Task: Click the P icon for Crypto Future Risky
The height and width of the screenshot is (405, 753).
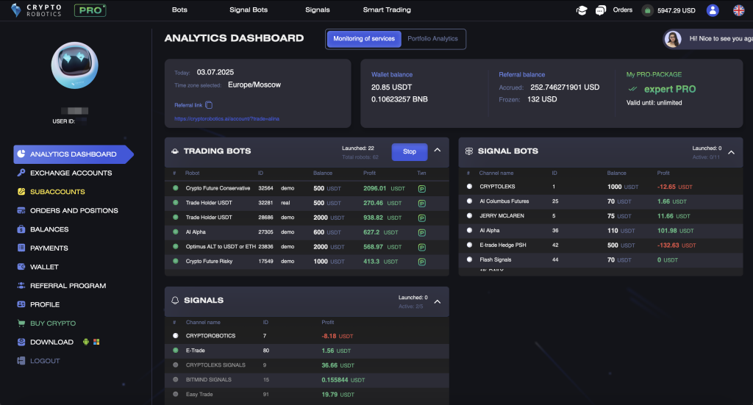Action: click(x=421, y=262)
